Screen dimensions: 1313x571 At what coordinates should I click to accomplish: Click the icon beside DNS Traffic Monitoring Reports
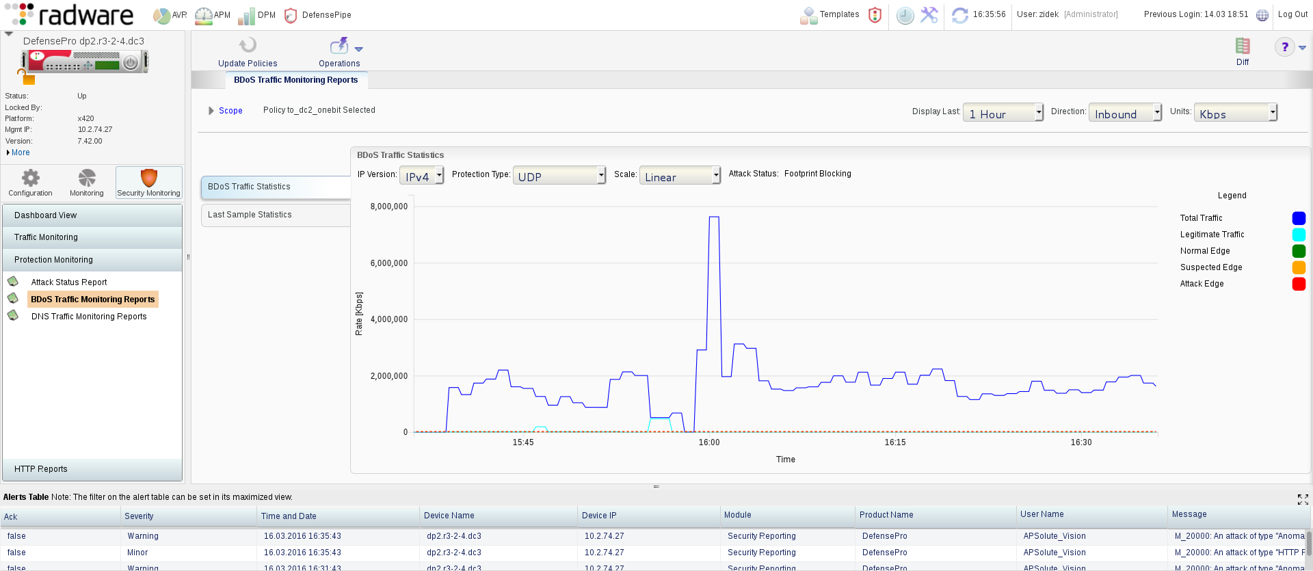coord(12,315)
